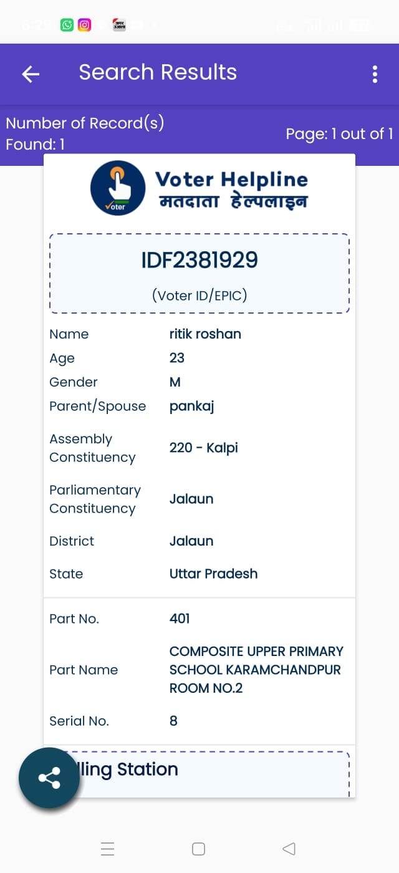Tap the Voter Helpline Hindi title text
Screen dimensions: 399x873
233,202
